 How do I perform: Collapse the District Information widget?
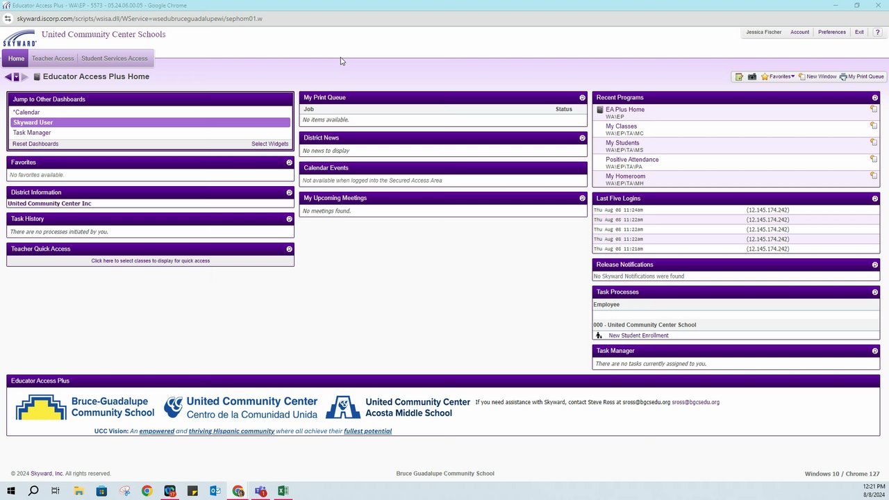[x=290, y=192]
